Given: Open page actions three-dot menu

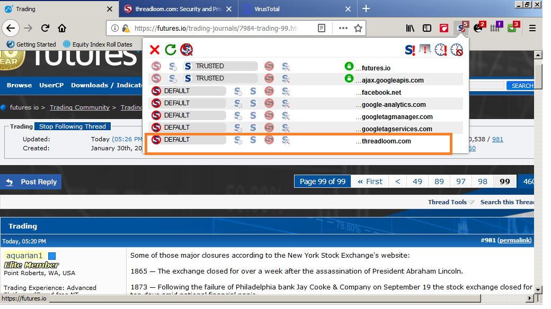Looking at the screenshot, I should pyautogui.click(x=343, y=28).
